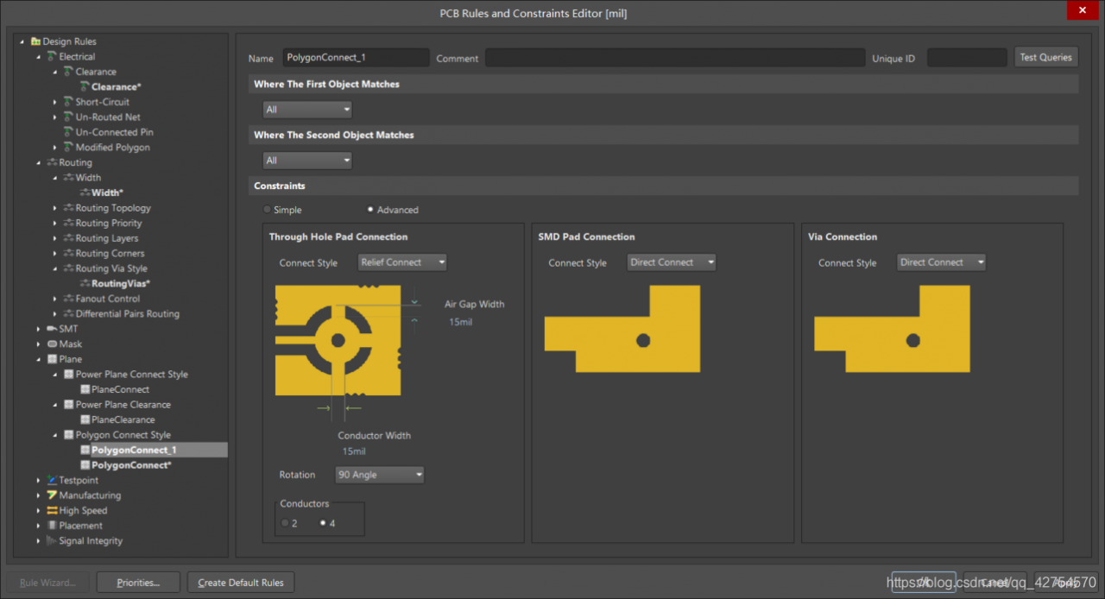Click the Routing Corners icon
Screen dimensions: 1105x599
pyautogui.click(x=68, y=254)
